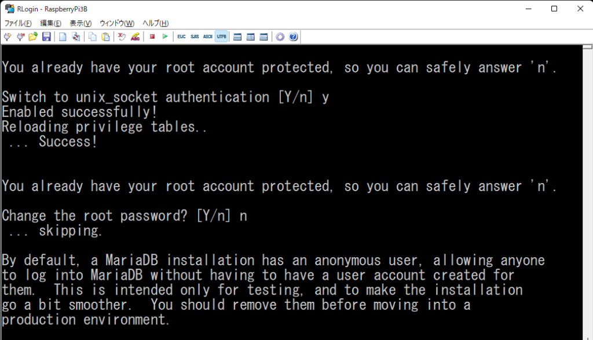The image size is (593, 340).
Task: Toggle the UTF8 encoding button
Action: [x=221, y=36]
